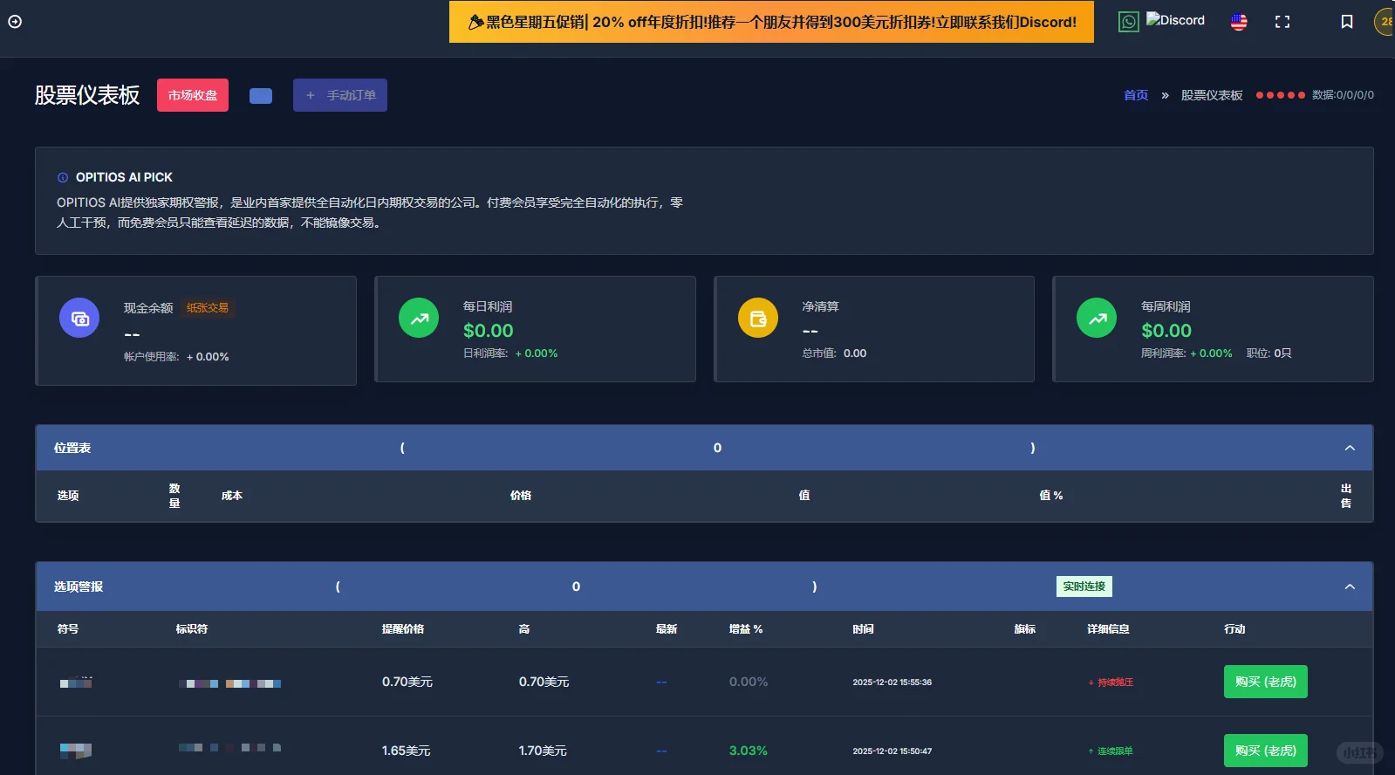
Task: Click 购买 (老虎) for the 1.65美元 alert
Action: pyautogui.click(x=1266, y=751)
